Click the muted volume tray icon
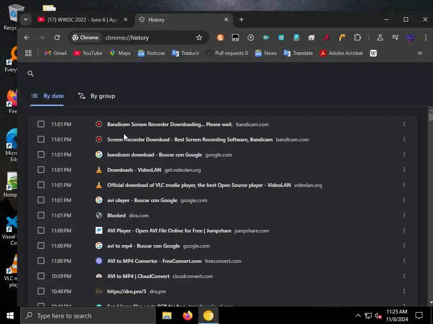This screenshot has width=433, height=324. 378,316
